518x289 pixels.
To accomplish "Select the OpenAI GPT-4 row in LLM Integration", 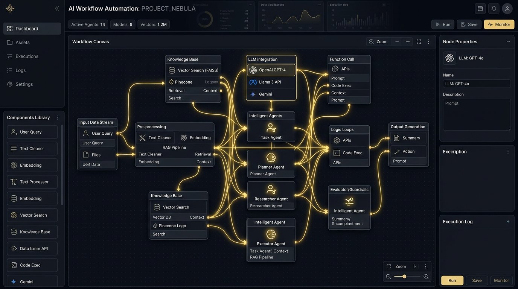I will tap(271, 70).
